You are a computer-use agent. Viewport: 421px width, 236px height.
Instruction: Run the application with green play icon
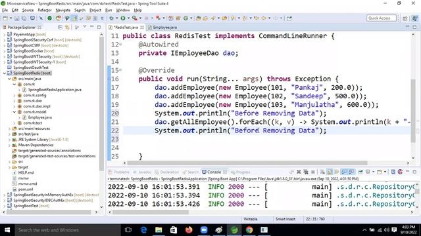point(123,18)
